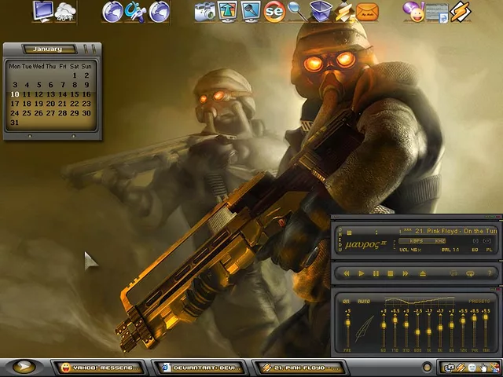Skip to next track in Winamp
Image resolution: width=503 pixels, height=377 pixels.
(406, 273)
